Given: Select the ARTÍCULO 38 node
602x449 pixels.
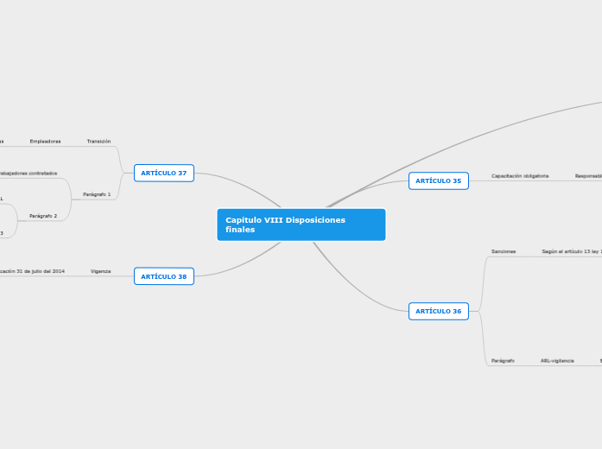Looking at the screenshot, I should [x=163, y=276].
